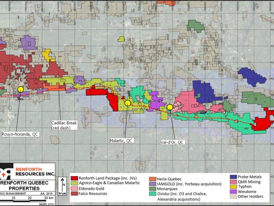This screenshot has height=206, width=274.
Task: Click "Other Holders" legend text
Action: click(250, 197)
